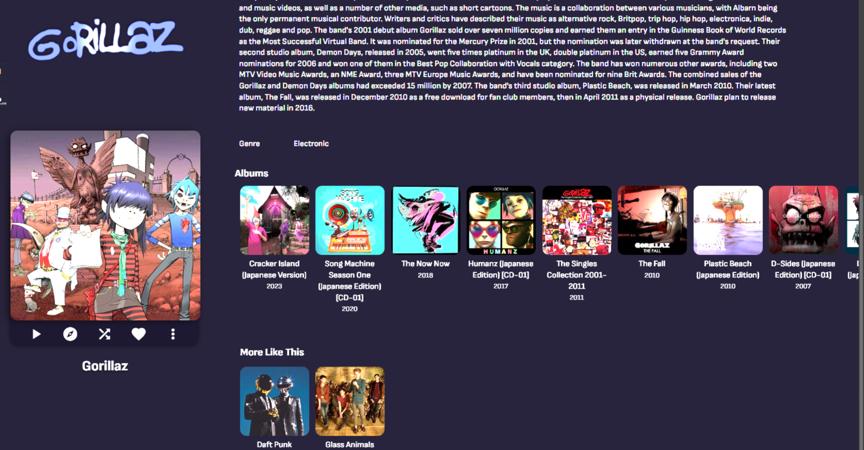Open the Electronic genre link
This screenshot has height=450, width=864.
point(311,143)
